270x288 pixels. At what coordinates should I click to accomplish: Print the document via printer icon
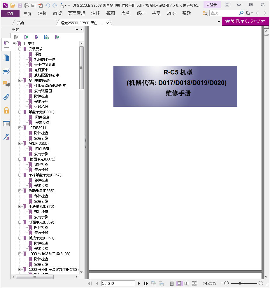pyautogui.click(x=27, y=5)
